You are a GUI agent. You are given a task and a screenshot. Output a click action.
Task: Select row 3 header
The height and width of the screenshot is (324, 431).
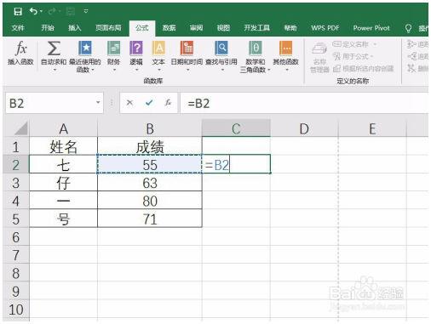tap(16, 183)
